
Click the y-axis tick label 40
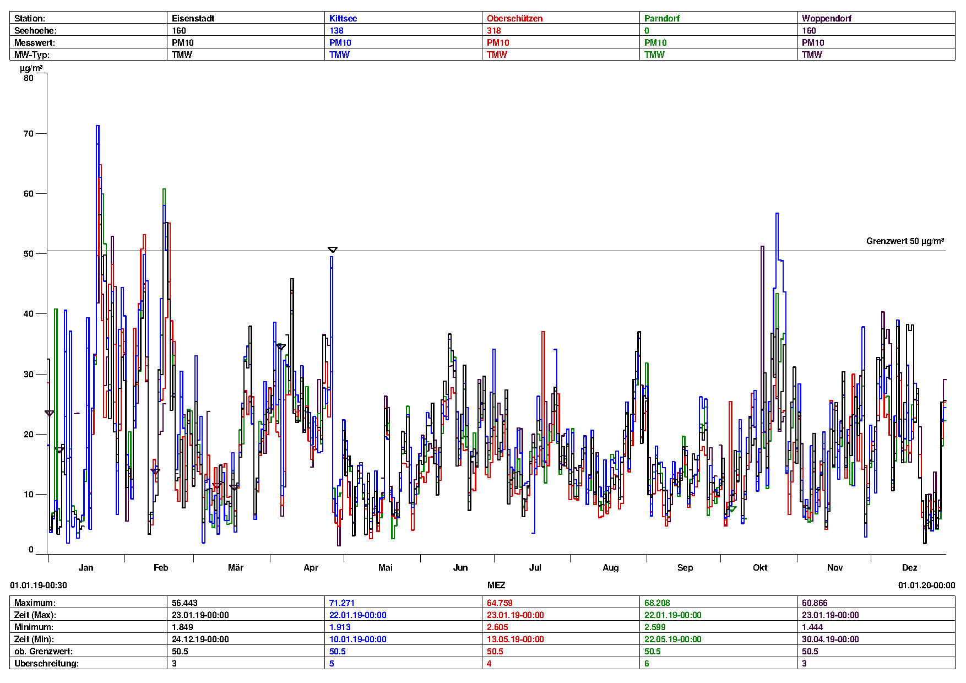pos(29,313)
